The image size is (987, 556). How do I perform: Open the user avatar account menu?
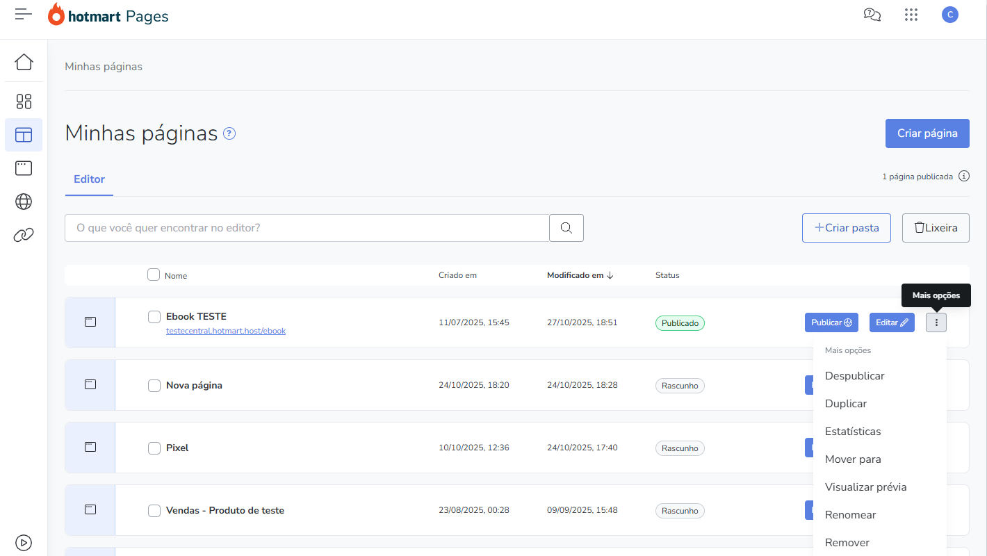coord(950,15)
